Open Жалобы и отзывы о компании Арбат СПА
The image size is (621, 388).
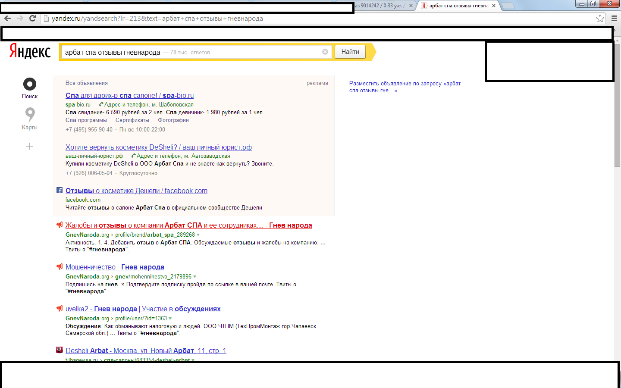click(189, 225)
